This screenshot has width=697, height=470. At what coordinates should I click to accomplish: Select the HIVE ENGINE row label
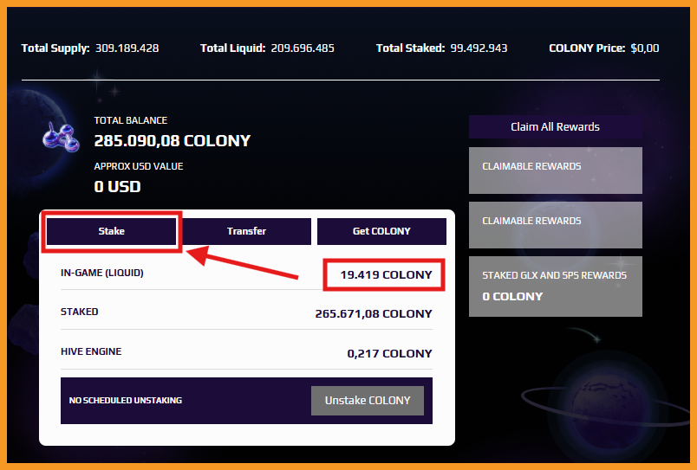coord(91,351)
